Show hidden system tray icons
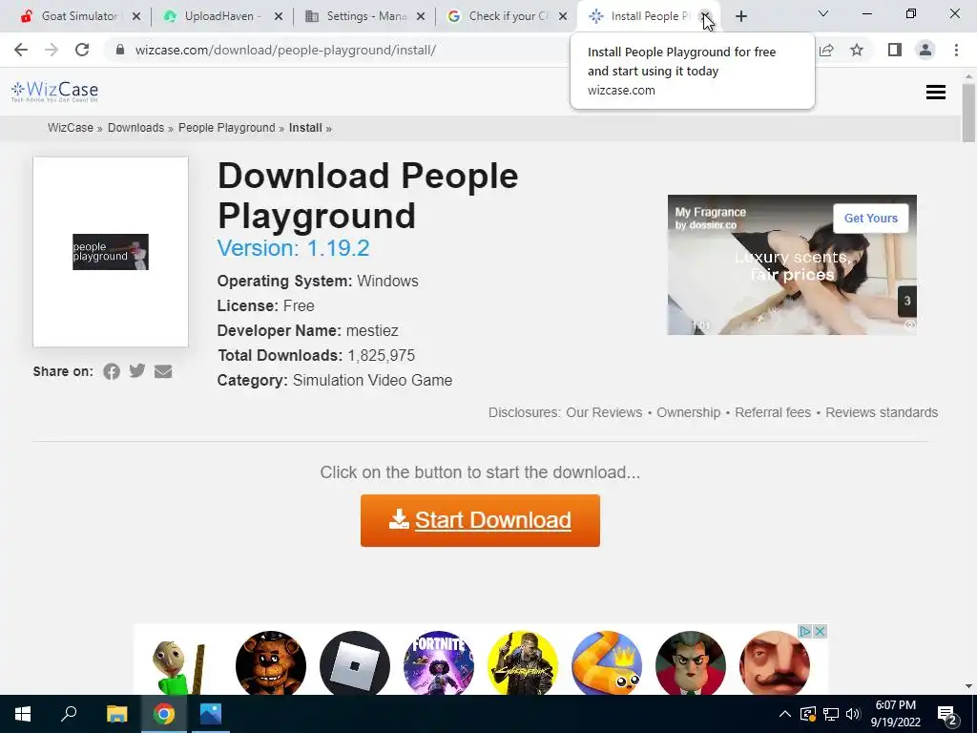 [785, 714]
